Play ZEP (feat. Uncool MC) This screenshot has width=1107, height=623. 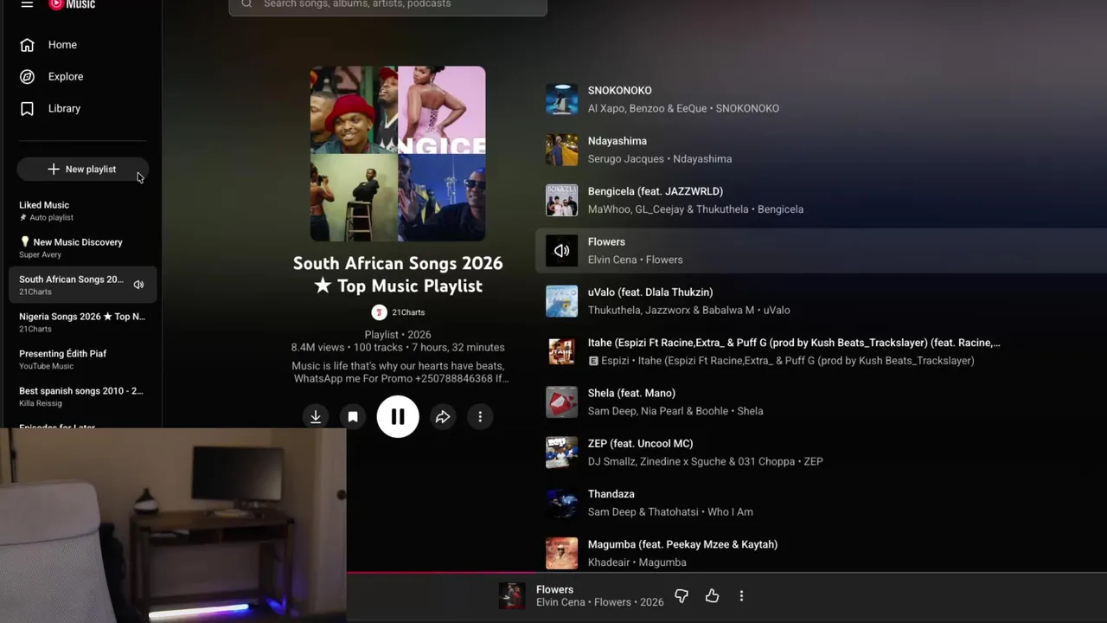tap(640, 444)
